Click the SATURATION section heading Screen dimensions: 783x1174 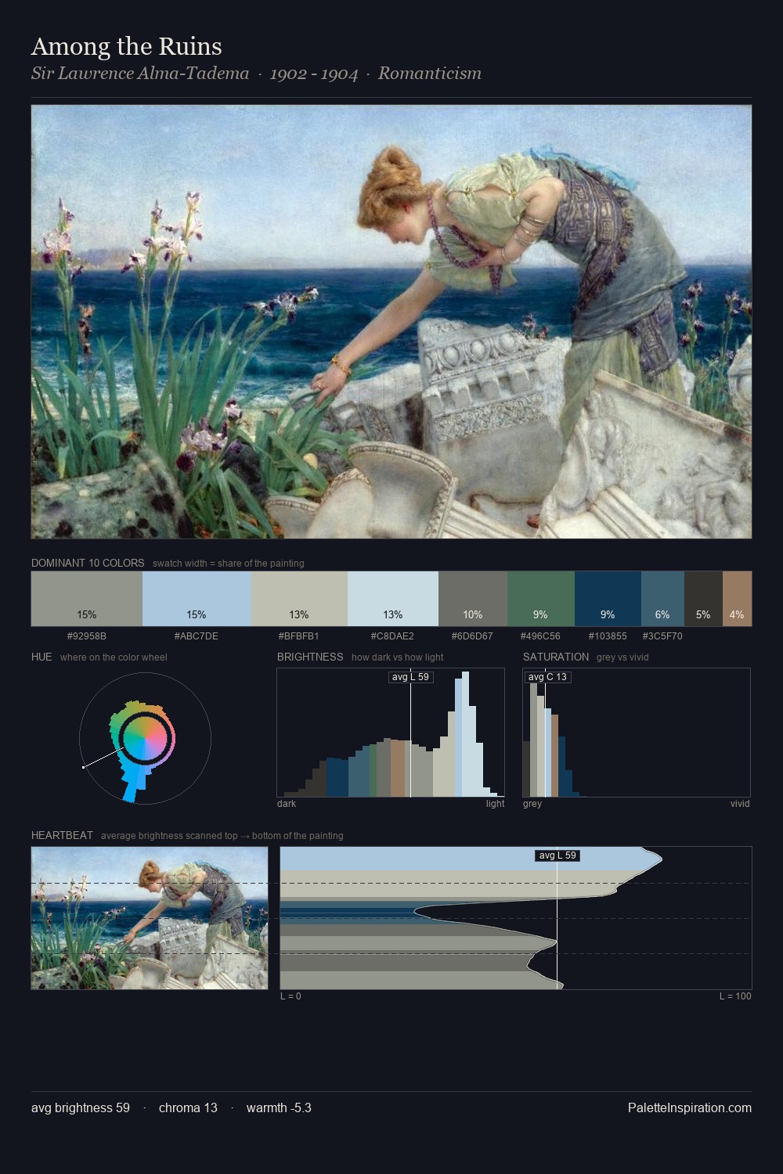[x=556, y=657]
